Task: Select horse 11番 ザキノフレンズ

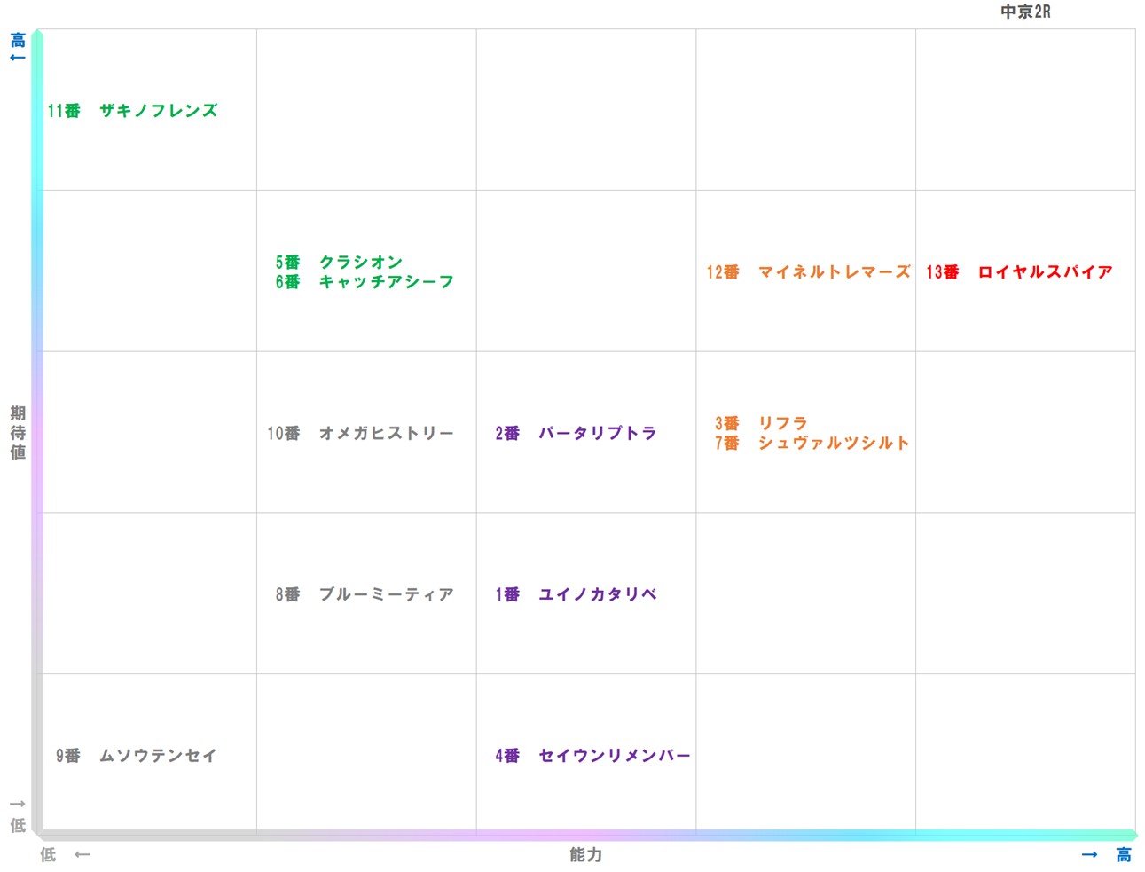Action: click(133, 110)
